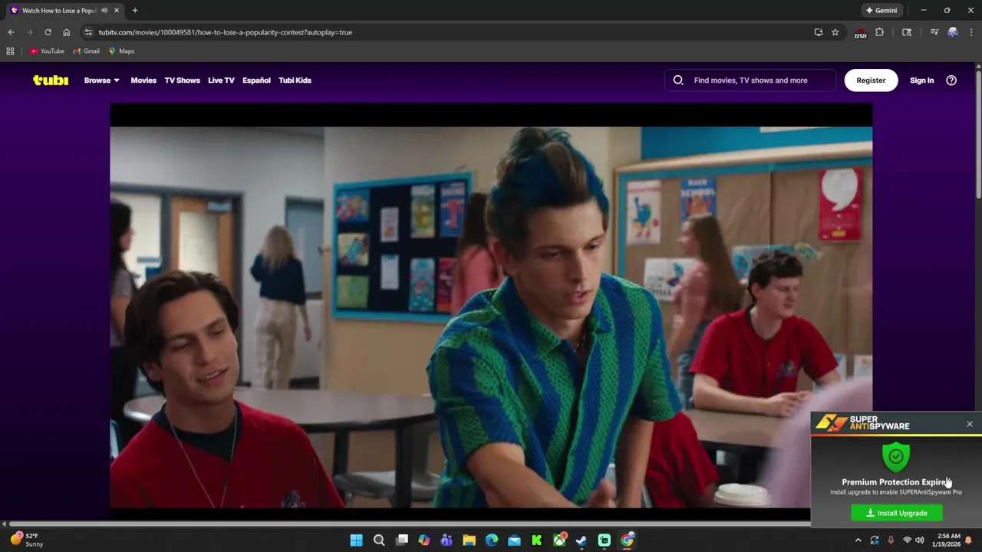The width and height of the screenshot is (982, 552).
Task: Show hidden system tray icons
Action: coord(858,540)
